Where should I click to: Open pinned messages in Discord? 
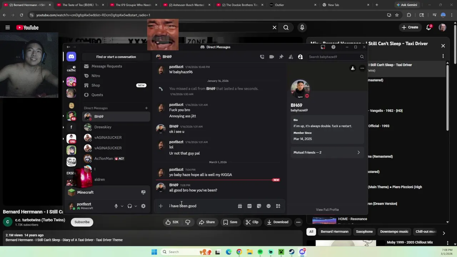(281, 57)
